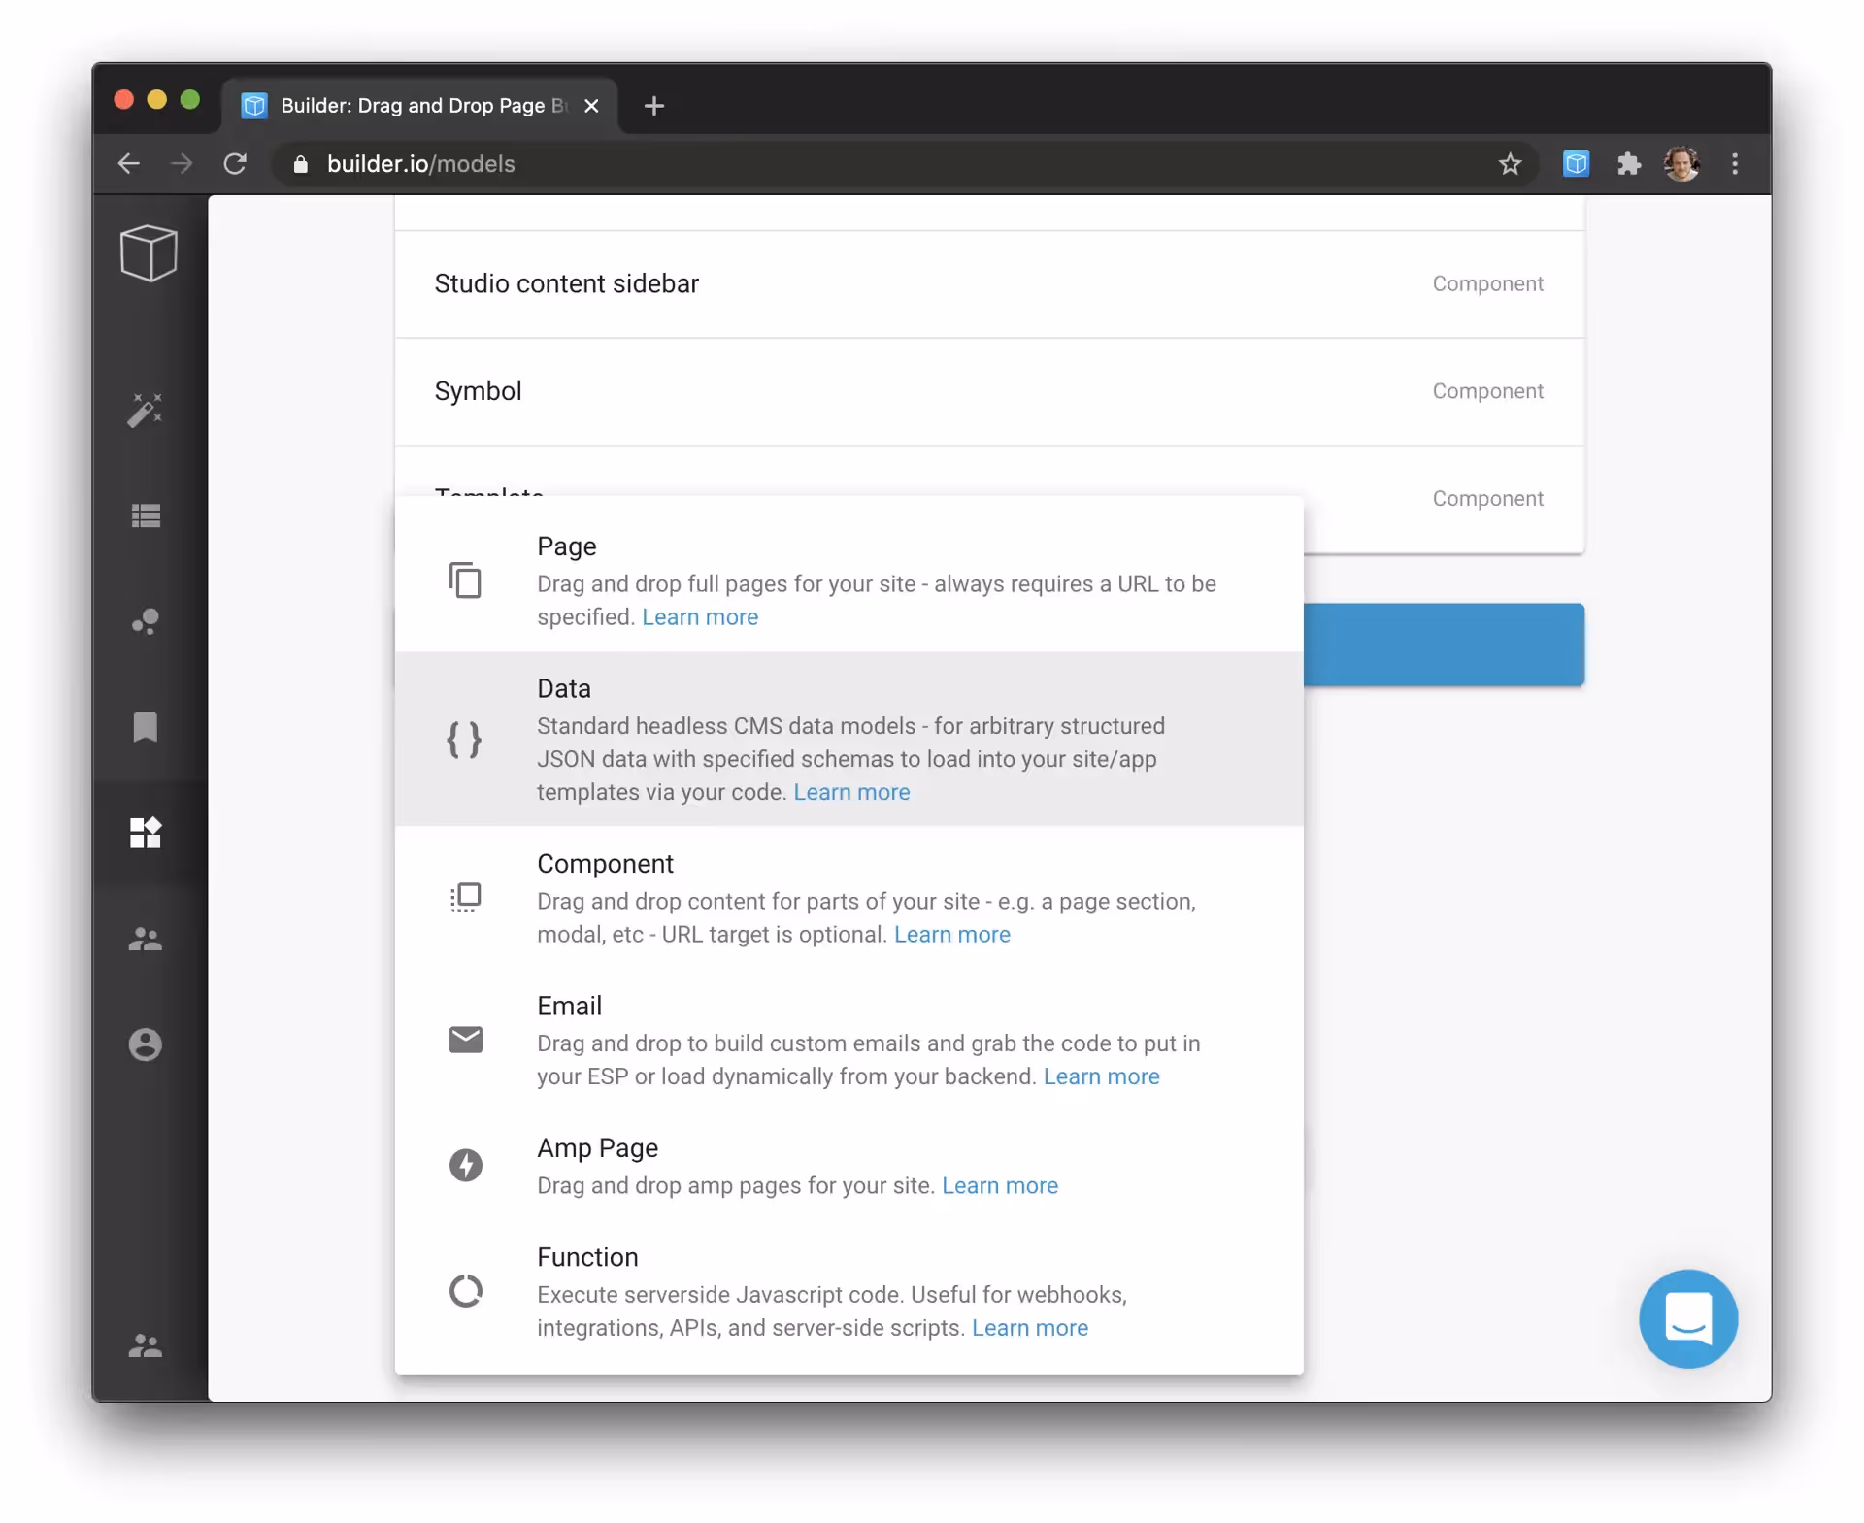Select the models widgets sidebar icon
Image resolution: width=1864 pixels, height=1523 pixels.
[x=146, y=833]
